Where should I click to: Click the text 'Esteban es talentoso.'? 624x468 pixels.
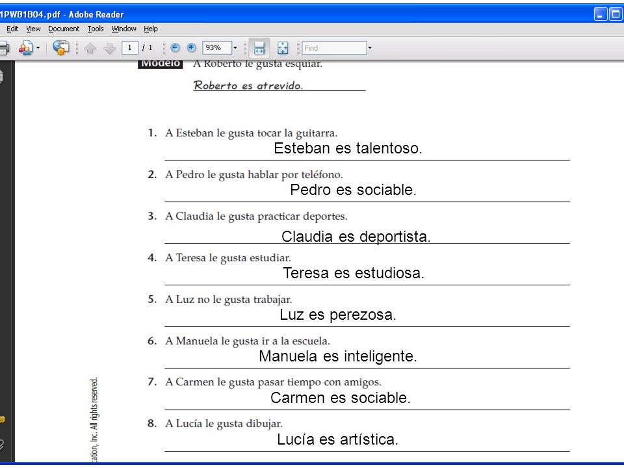click(x=348, y=148)
